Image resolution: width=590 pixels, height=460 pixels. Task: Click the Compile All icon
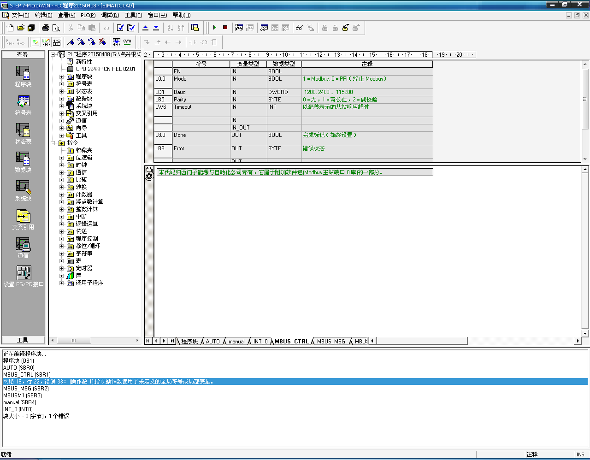pos(131,28)
